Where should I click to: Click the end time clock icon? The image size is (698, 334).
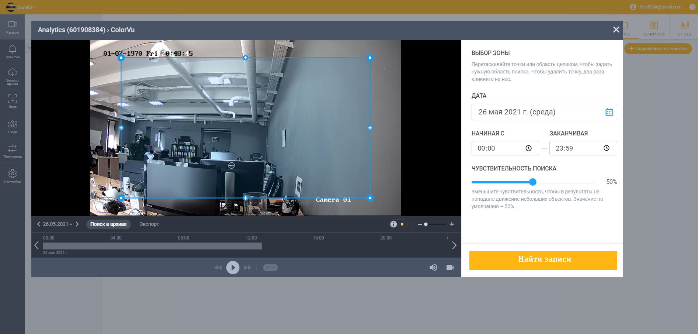tap(607, 148)
